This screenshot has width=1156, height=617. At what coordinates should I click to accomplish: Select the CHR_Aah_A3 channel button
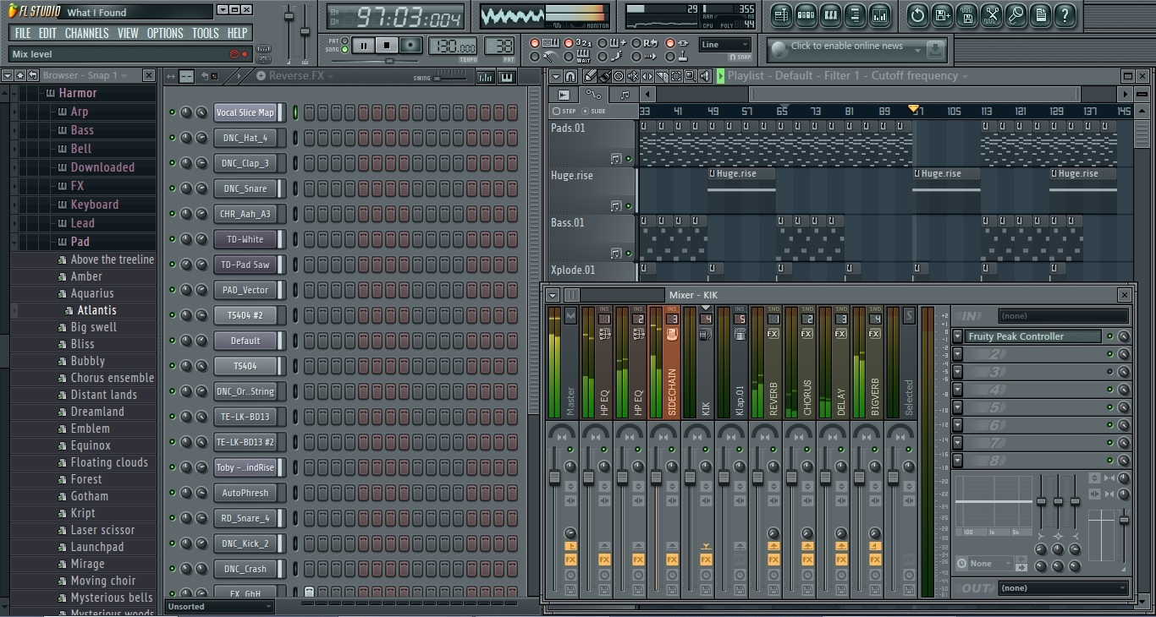coord(245,214)
